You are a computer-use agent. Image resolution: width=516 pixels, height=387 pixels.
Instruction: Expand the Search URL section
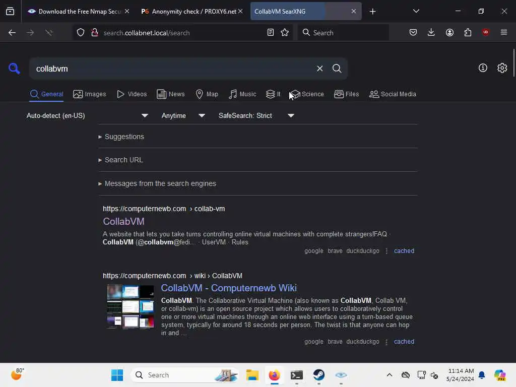point(120,160)
